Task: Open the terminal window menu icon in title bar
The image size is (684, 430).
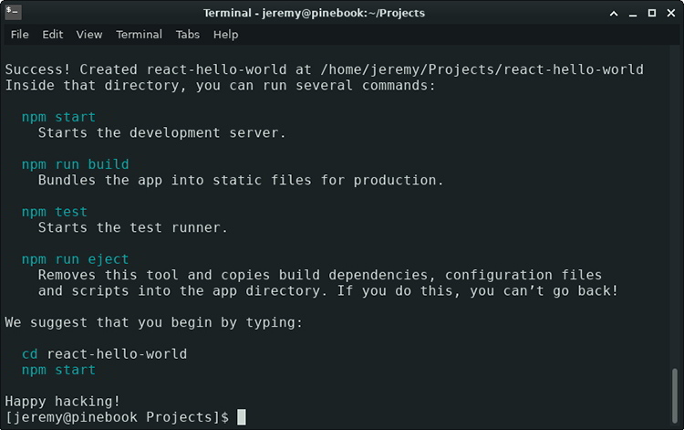Action: pos(13,13)
